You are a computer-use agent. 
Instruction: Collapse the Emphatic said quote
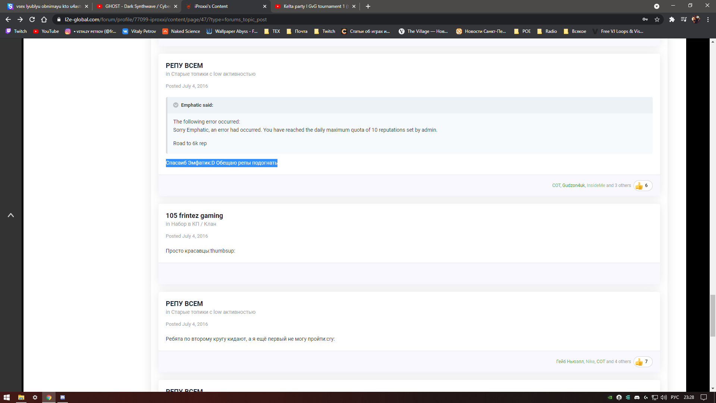176,105
